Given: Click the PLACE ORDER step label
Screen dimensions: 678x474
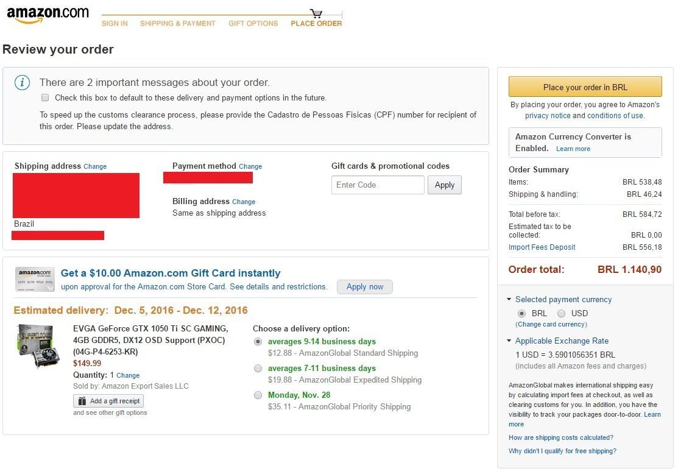Looking at the screenshot, I should [316, 23].
